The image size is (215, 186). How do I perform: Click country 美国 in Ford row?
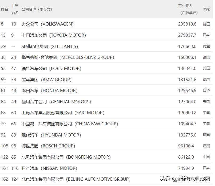(x=206, y=68)
